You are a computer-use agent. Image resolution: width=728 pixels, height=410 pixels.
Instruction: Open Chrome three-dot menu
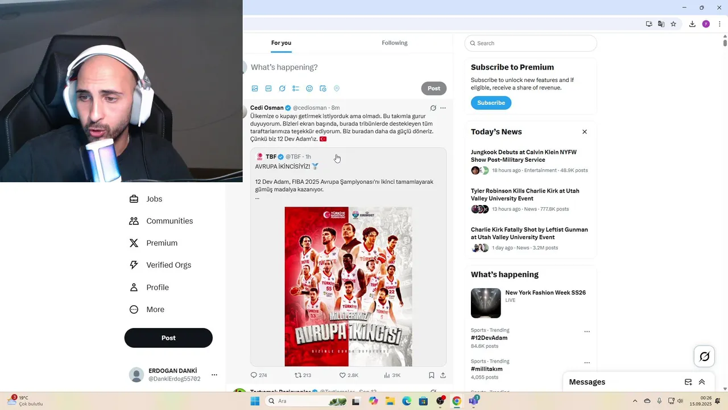point(719,24)
